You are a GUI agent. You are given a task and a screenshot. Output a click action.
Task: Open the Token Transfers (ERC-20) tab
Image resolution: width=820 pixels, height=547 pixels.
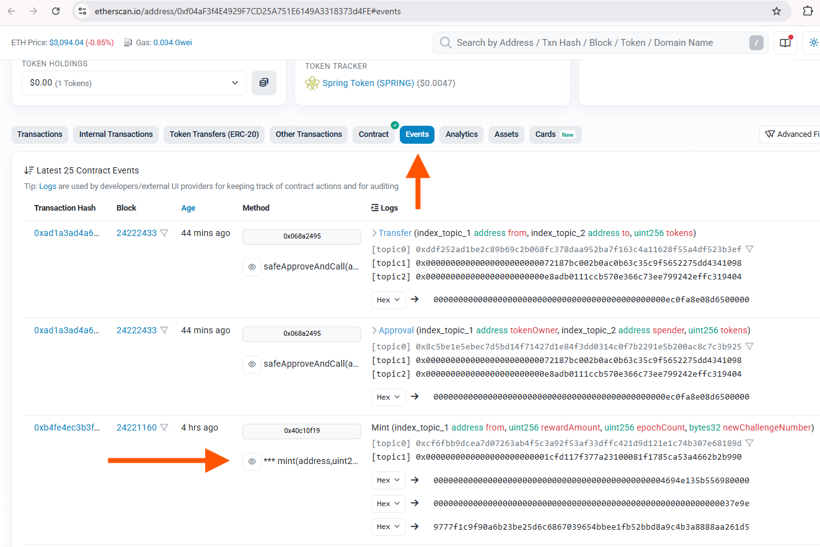(x=214, y=134)
